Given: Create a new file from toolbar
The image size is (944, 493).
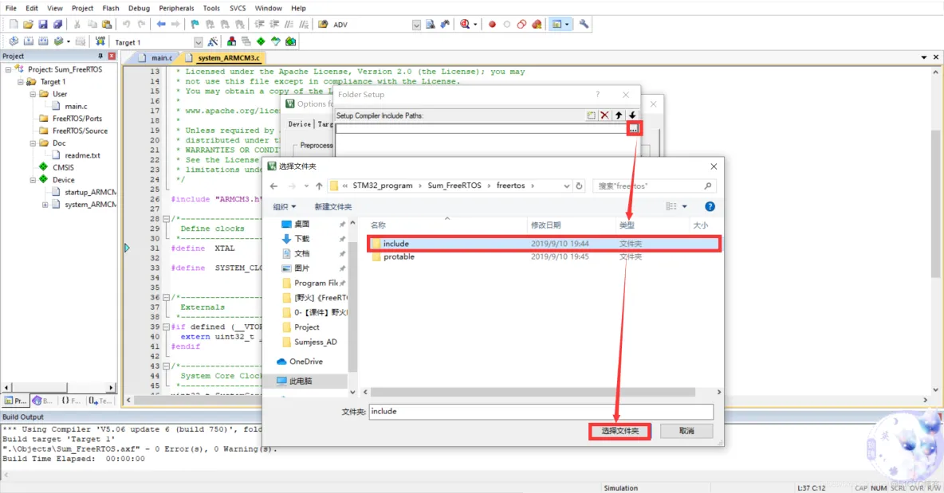Looking at the screenshot, I should pos(14,25).
